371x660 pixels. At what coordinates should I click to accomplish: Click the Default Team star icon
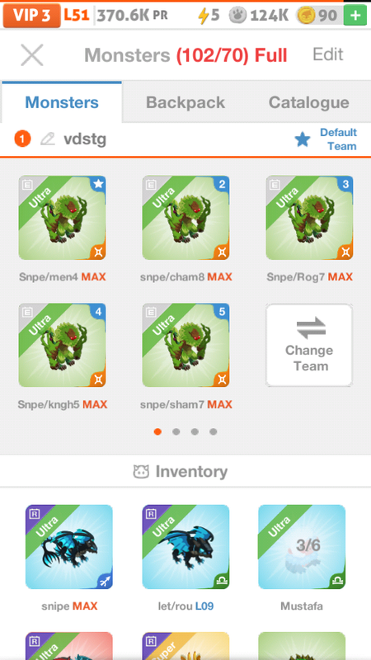coord(303,139)
